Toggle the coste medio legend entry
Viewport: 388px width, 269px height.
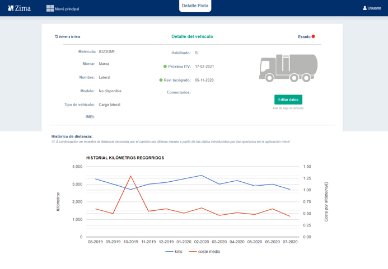point(204,252)
